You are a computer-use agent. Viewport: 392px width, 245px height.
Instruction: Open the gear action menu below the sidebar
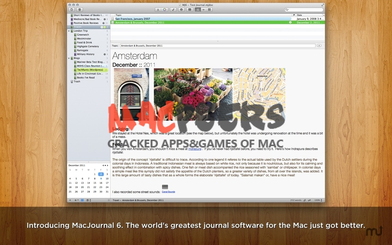(x=77, y=200)
